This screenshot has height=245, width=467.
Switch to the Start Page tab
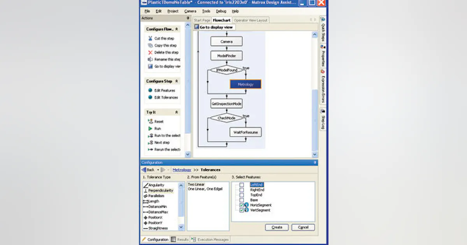202,20
